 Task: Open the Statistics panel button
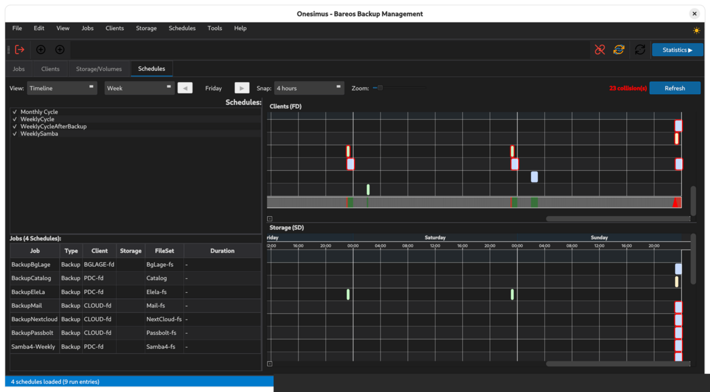(x=677, y=50)
